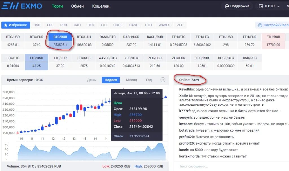Screen dimensions: 289x171
Task: Select the LTC currency tab
Action: pyautogui.click(x=104, y=25)
